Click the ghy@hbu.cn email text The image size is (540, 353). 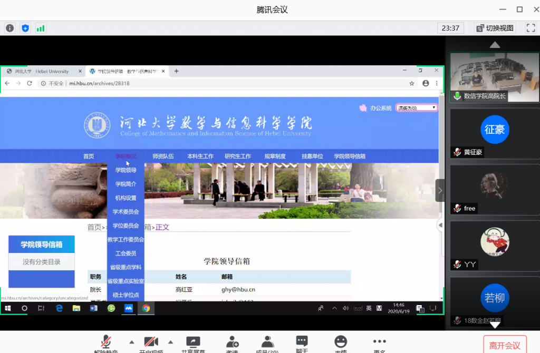pyautogui.click(x=238, y=290)
